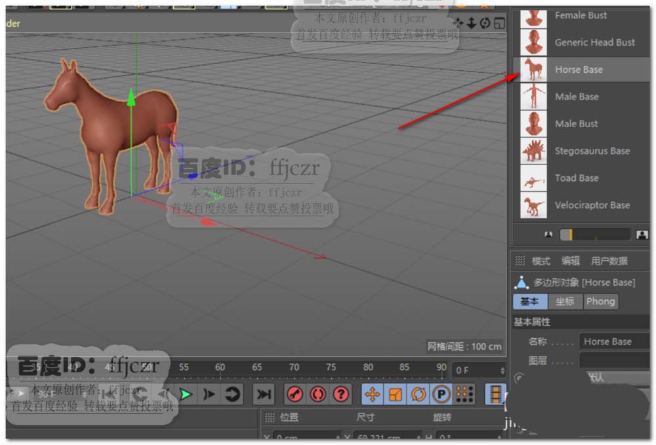
Task: Click frame 90 on the timeline ruler
Action: pyautogui.click(x=441, y=367)
